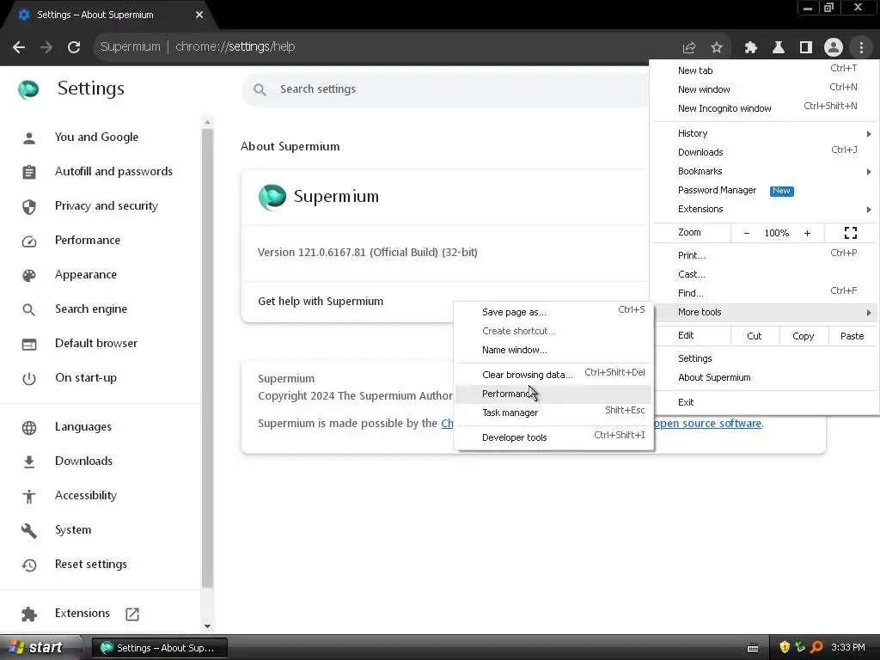Select New tab from the menu
The width and height of the screenshot is (880, 660).
(765, 70)
